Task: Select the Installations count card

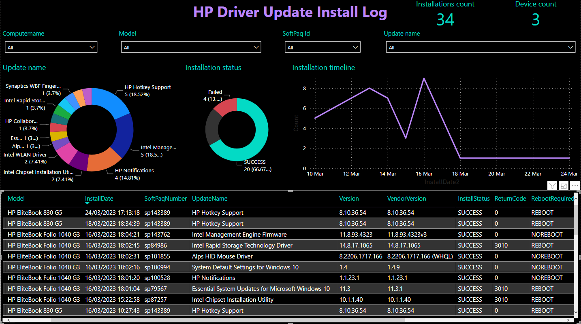Action: coord(445,13)
